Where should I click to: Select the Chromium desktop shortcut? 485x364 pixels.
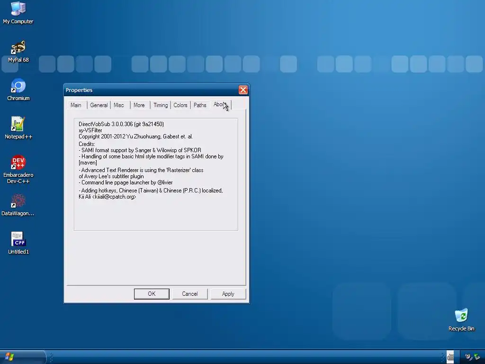click(18, 90)
